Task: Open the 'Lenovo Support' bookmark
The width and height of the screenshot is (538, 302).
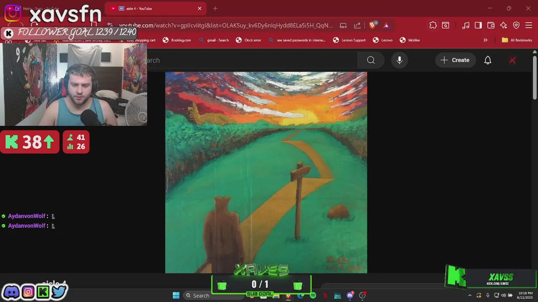Action: point(349,40)
